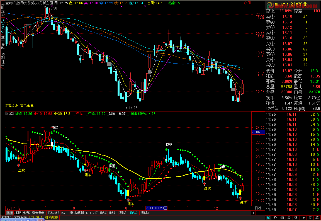
Task: Select the MACD indicator tab
Action: [65, 213]
